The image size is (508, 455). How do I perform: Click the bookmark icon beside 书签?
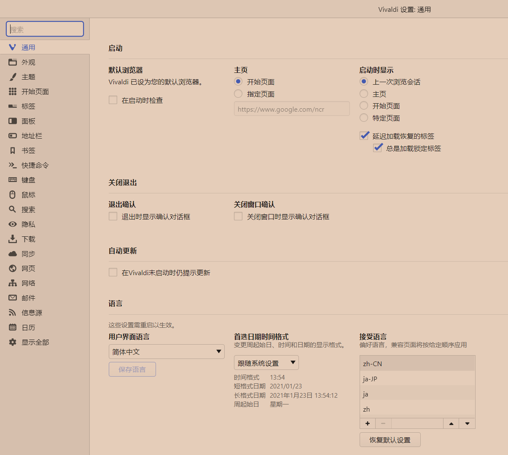pos(13,150)
